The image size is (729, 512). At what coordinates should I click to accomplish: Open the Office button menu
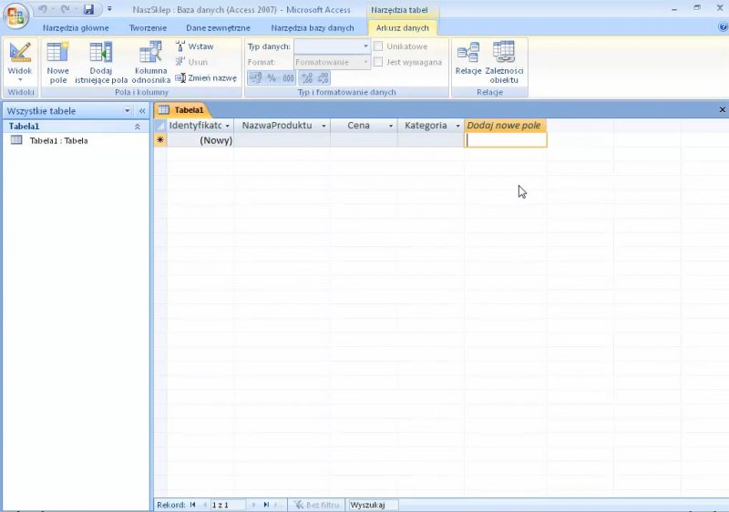(15, 15)
